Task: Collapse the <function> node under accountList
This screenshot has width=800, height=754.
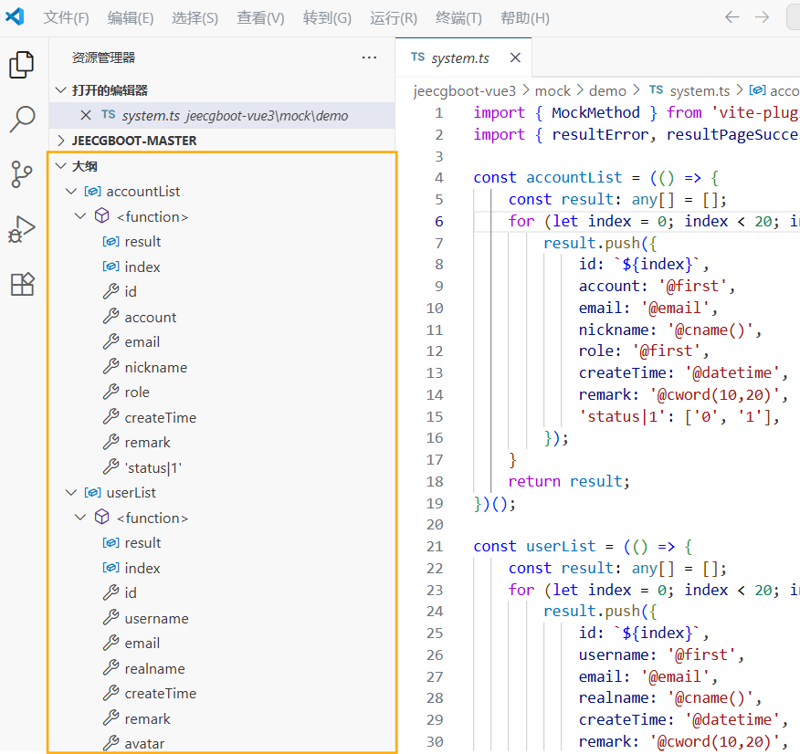Action: (80, 216)
